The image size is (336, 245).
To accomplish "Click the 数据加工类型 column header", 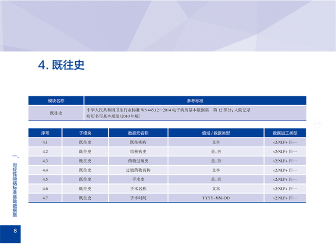I will tap(285, 133).
